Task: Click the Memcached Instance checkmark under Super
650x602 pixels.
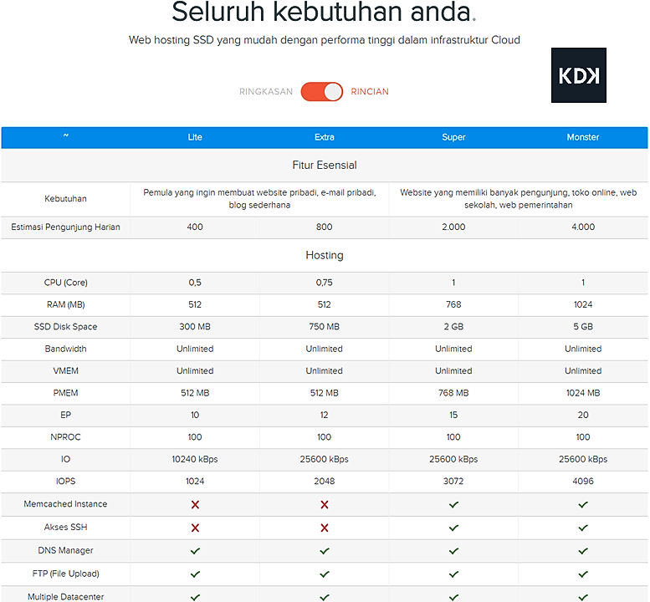Action: pos(453,505)
